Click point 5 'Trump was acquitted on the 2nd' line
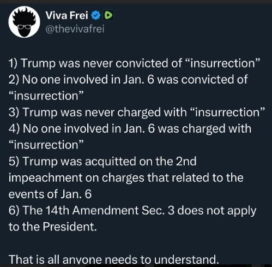The width and height of the screenshot is (272, 267). point(102,162)
